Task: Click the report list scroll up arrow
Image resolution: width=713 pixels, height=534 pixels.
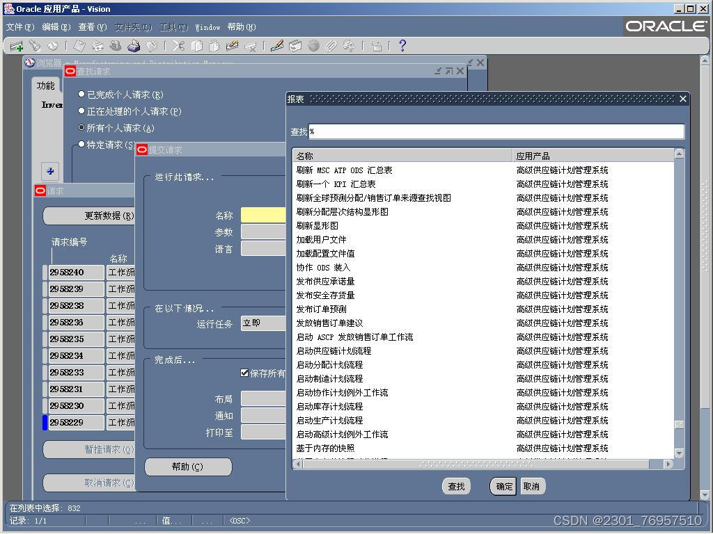Action: point(679,154)
